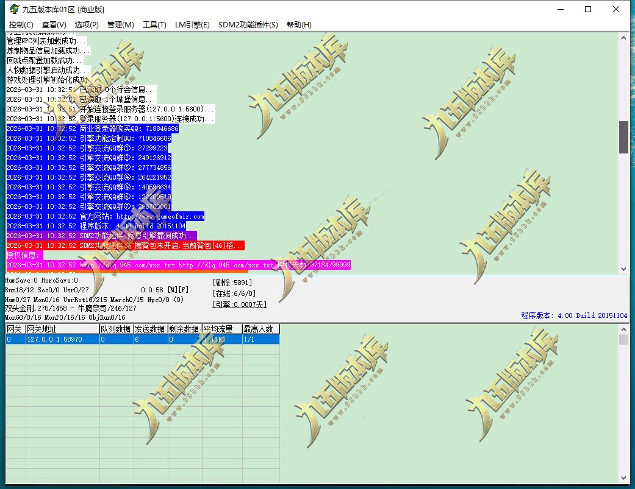Click the 双头金刚 monster status line
Screen dimensions: 635x489
coord(71,308)
